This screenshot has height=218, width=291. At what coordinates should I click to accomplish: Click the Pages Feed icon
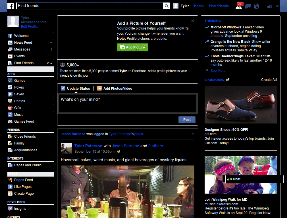pyautogui.click(x=10, y=180)
